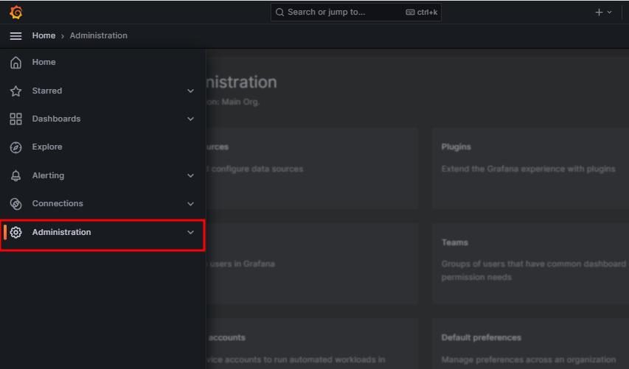Click the plus icon in top bar
Viewport: 629px width, 369px height.
coord(599,13)
